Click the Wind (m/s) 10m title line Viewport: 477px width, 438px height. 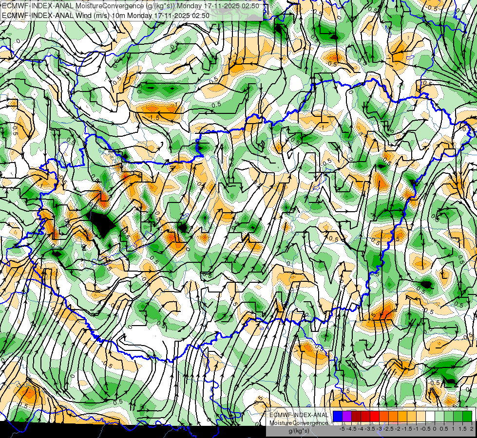106,15
